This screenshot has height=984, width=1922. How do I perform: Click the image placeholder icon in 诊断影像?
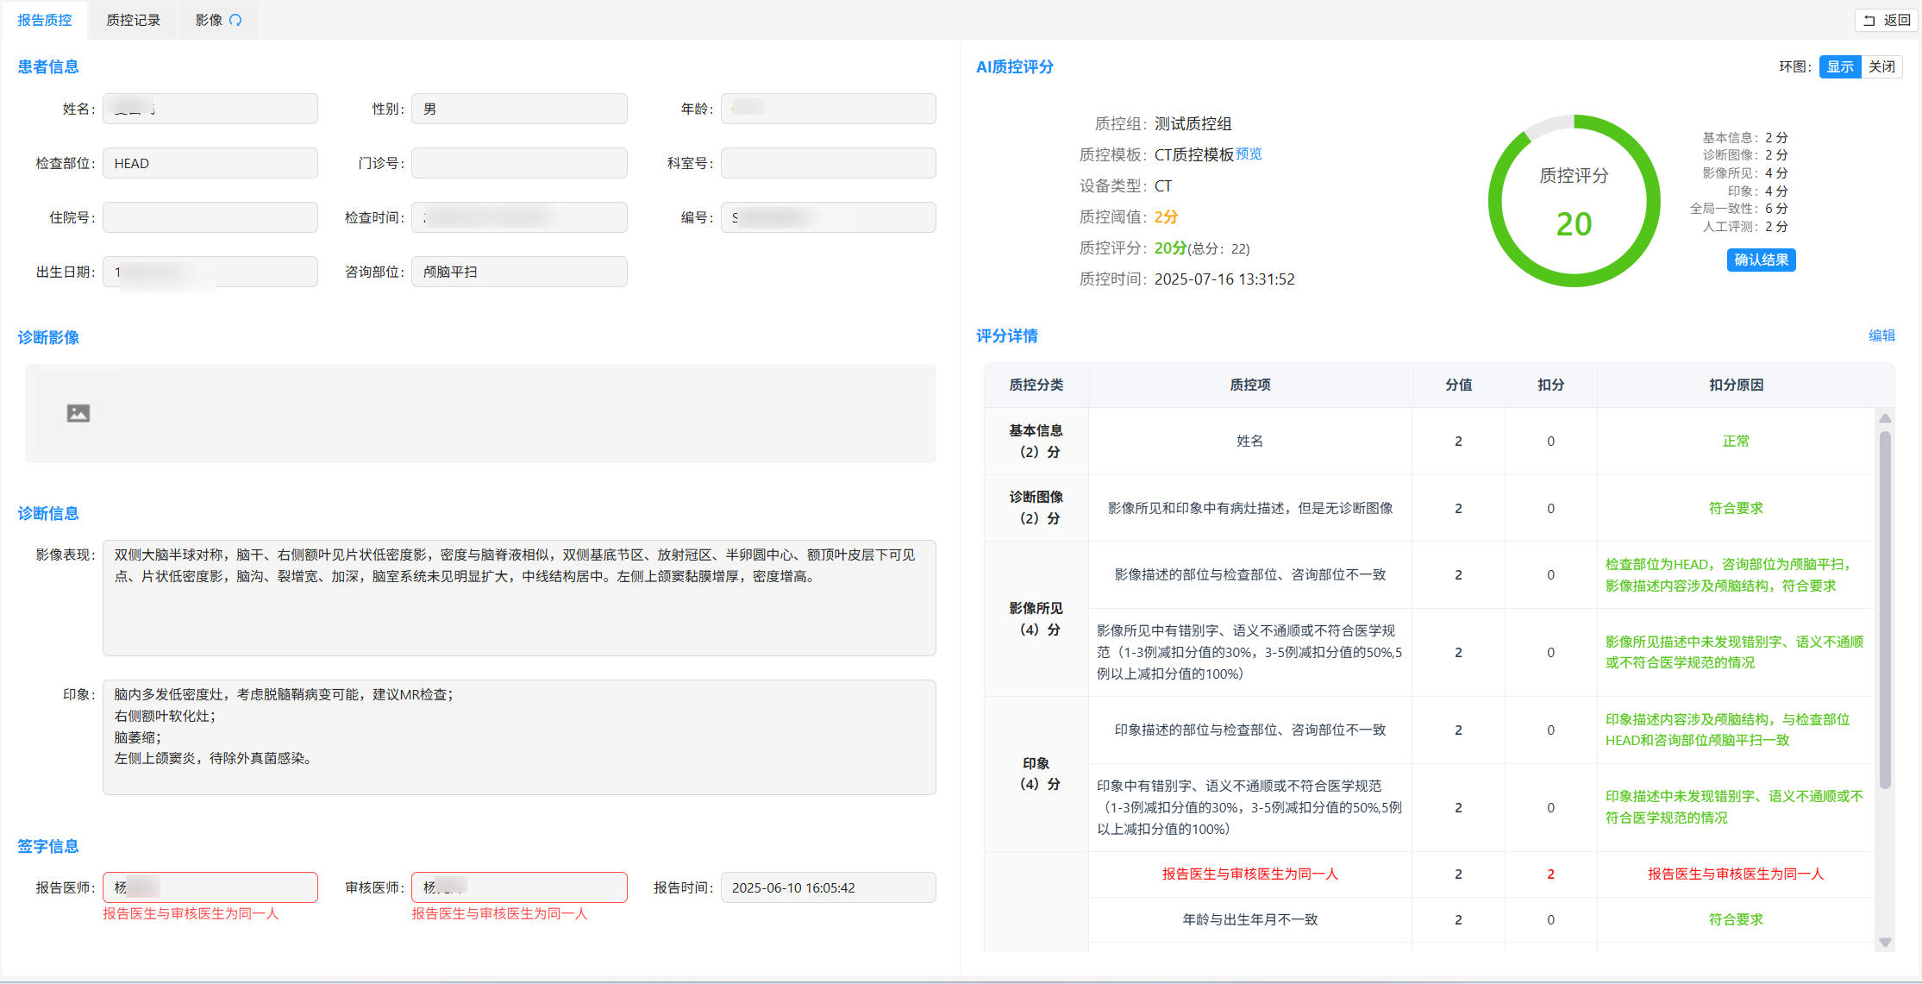pos(78,413)
